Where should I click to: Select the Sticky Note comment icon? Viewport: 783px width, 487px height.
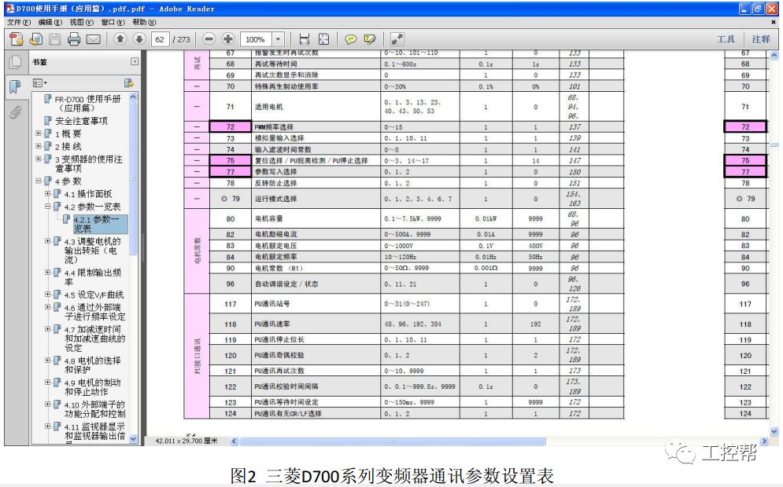(x=350, y=39)
